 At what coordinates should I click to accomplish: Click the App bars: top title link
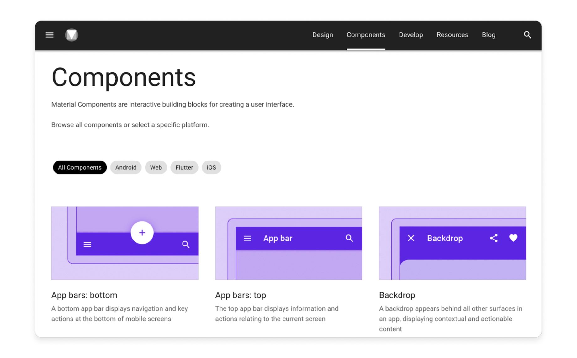click(241, 295)
